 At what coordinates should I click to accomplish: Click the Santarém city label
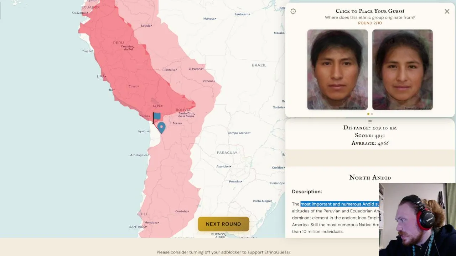tap(242, 14)
